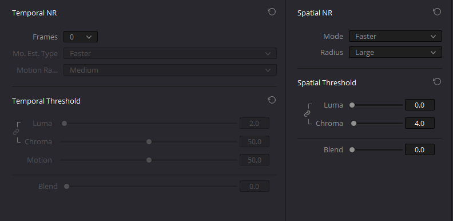Screen dimensions: 453x221
Task: Reset the Spatial Threshold section
Action: point(437,82)
